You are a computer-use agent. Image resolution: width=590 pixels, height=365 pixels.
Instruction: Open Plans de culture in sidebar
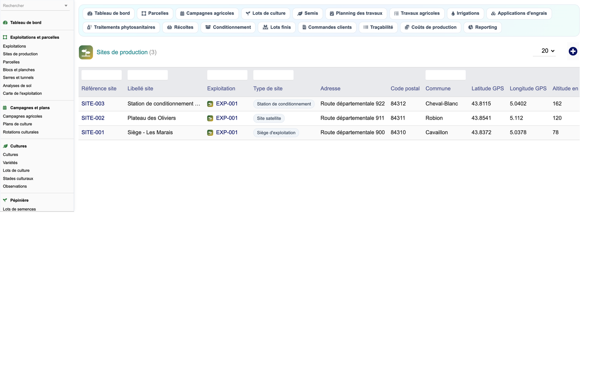pyautogui.click(x=18, y=124)
